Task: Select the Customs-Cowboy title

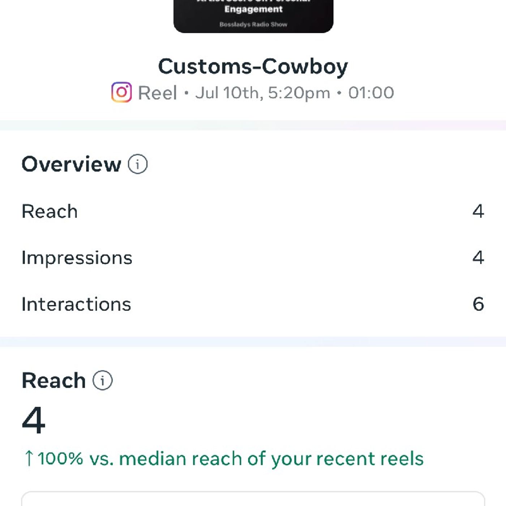Action: coord(253,67)
